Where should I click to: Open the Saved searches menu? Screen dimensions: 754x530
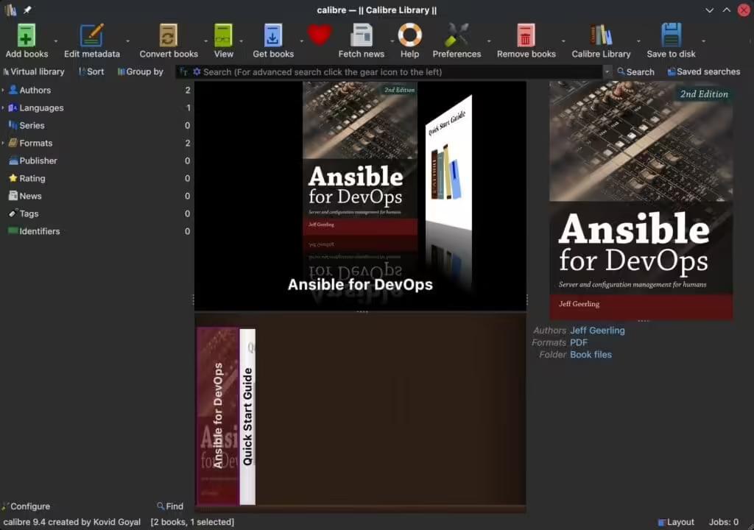coord(703,71)
